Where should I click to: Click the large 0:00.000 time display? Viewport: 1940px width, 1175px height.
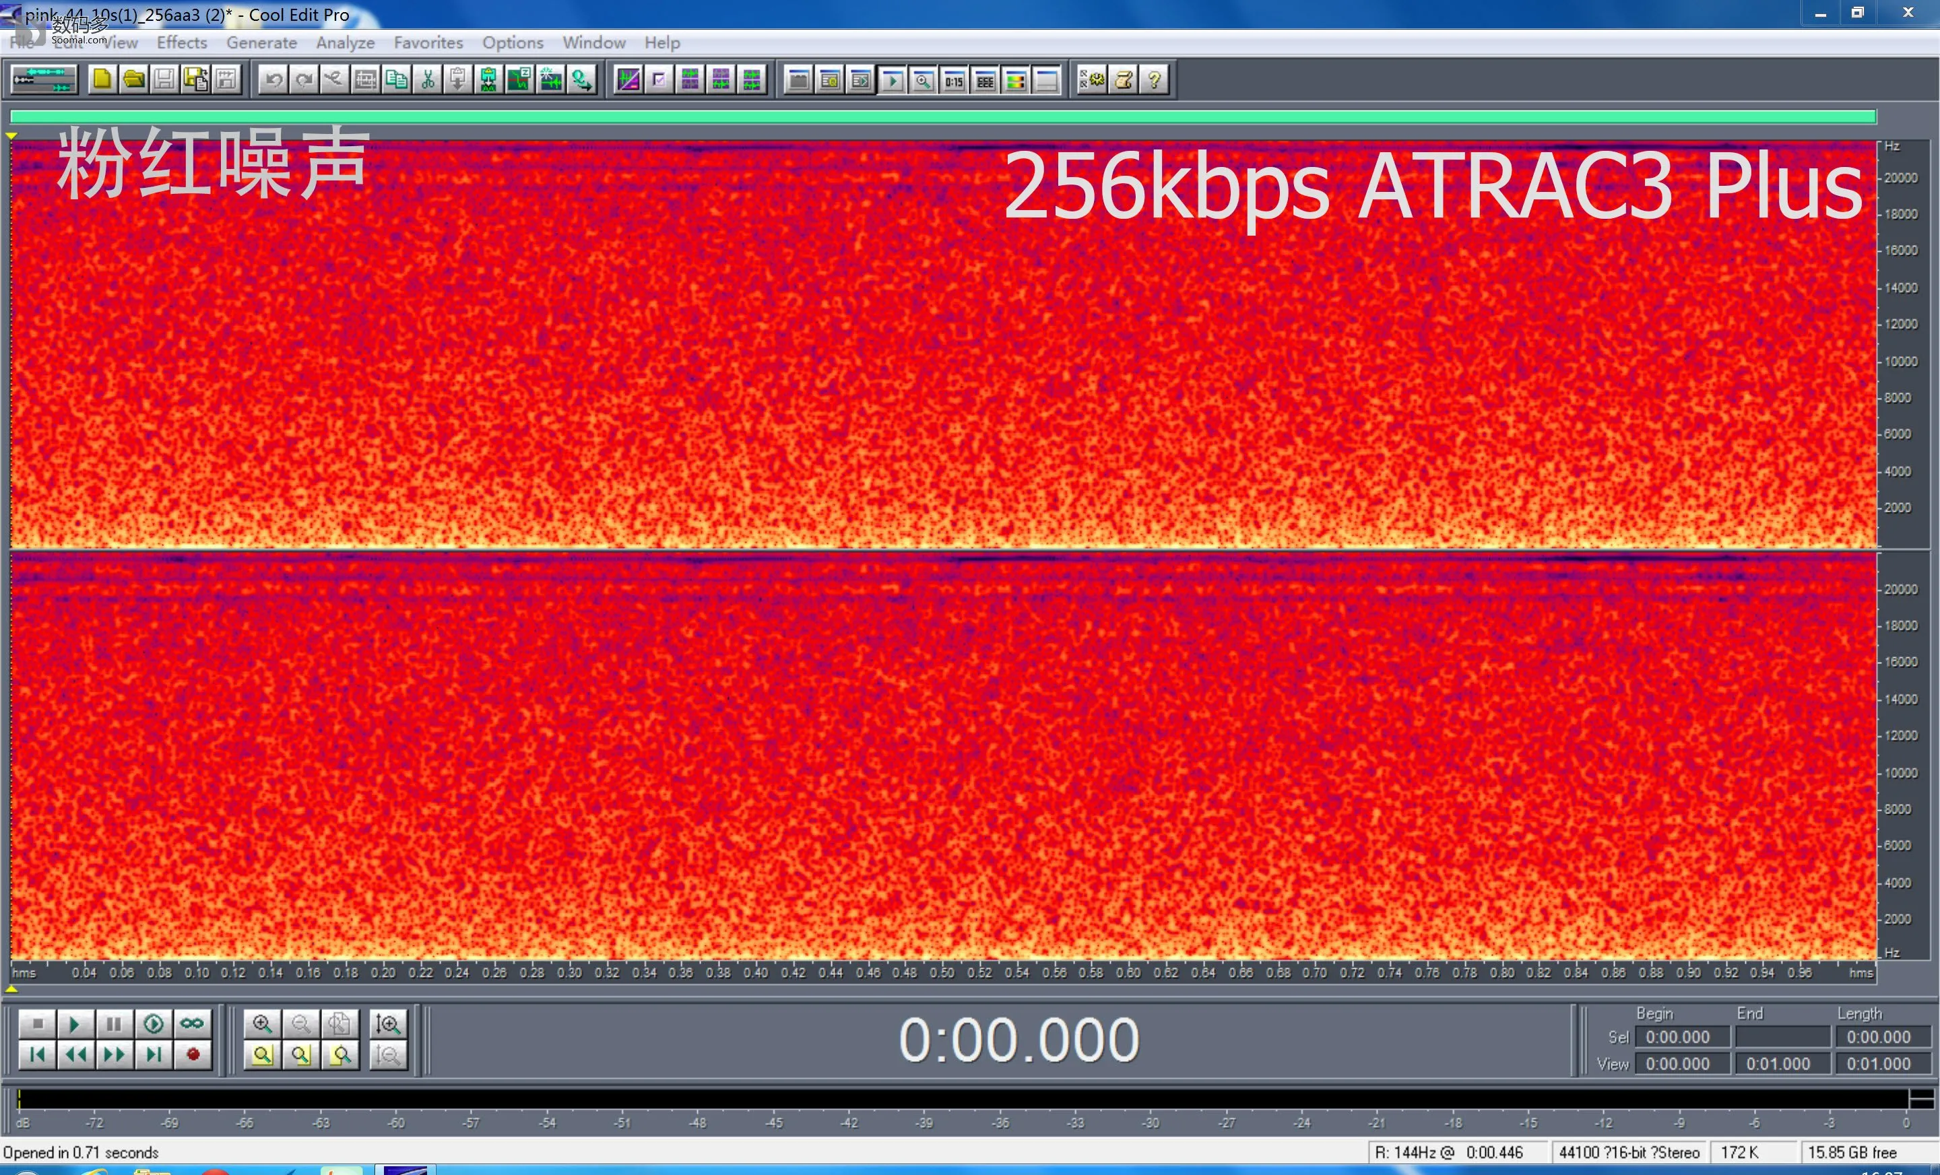pos(1019,1040)
